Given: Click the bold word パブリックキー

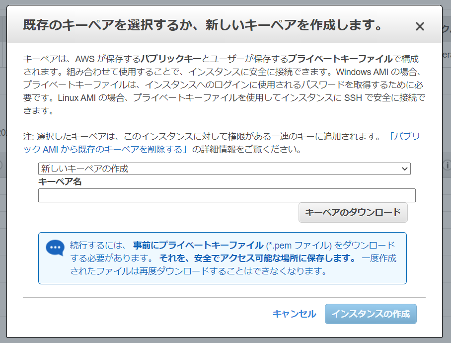Looking at the screenshot, I should point(171,59).
